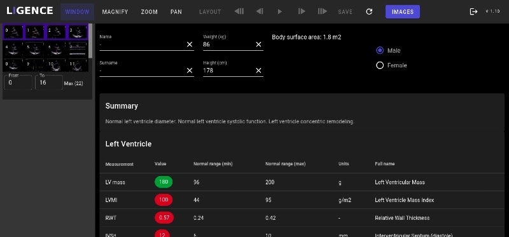Step forward one frame with next-frame icon
Image resolution: width=509 pixels, height=237 pixels.
pyautogui.click(x=302, y=11)
